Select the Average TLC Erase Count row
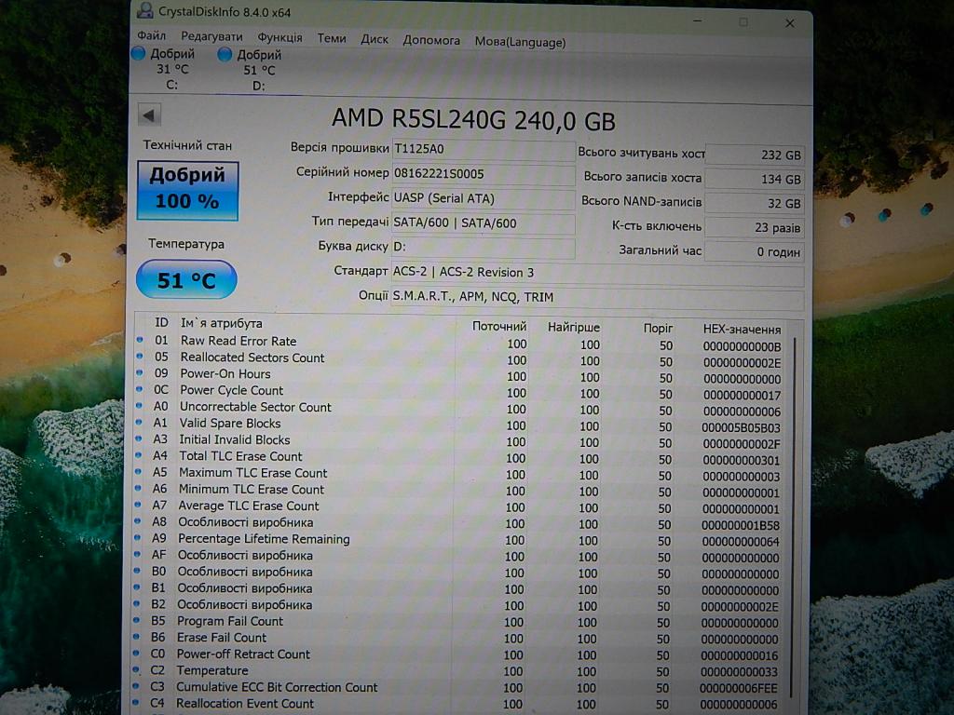 [460, 507]
